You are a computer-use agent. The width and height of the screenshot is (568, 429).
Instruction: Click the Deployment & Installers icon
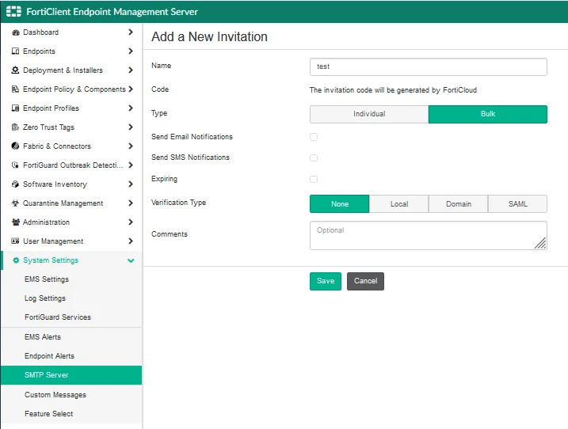pyautogui.click(x=15, y=70)
